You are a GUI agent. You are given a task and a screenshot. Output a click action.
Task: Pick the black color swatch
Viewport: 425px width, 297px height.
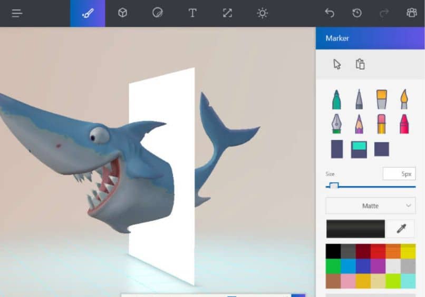click(333, 251)
